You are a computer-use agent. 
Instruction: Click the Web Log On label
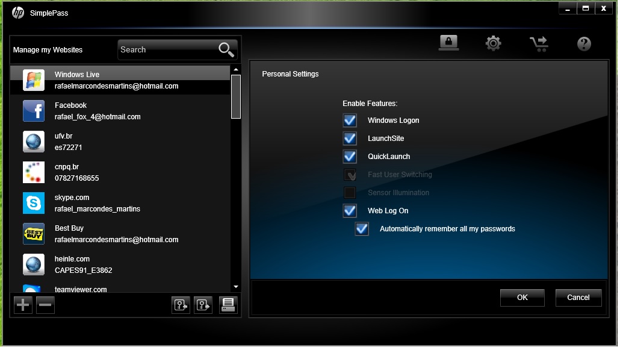[388, 211]
